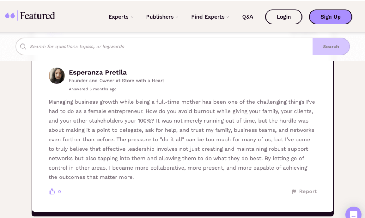This screenshot has width=365, height=218.
Task: Open the Q&A menu item
Action: coord(248,17)
